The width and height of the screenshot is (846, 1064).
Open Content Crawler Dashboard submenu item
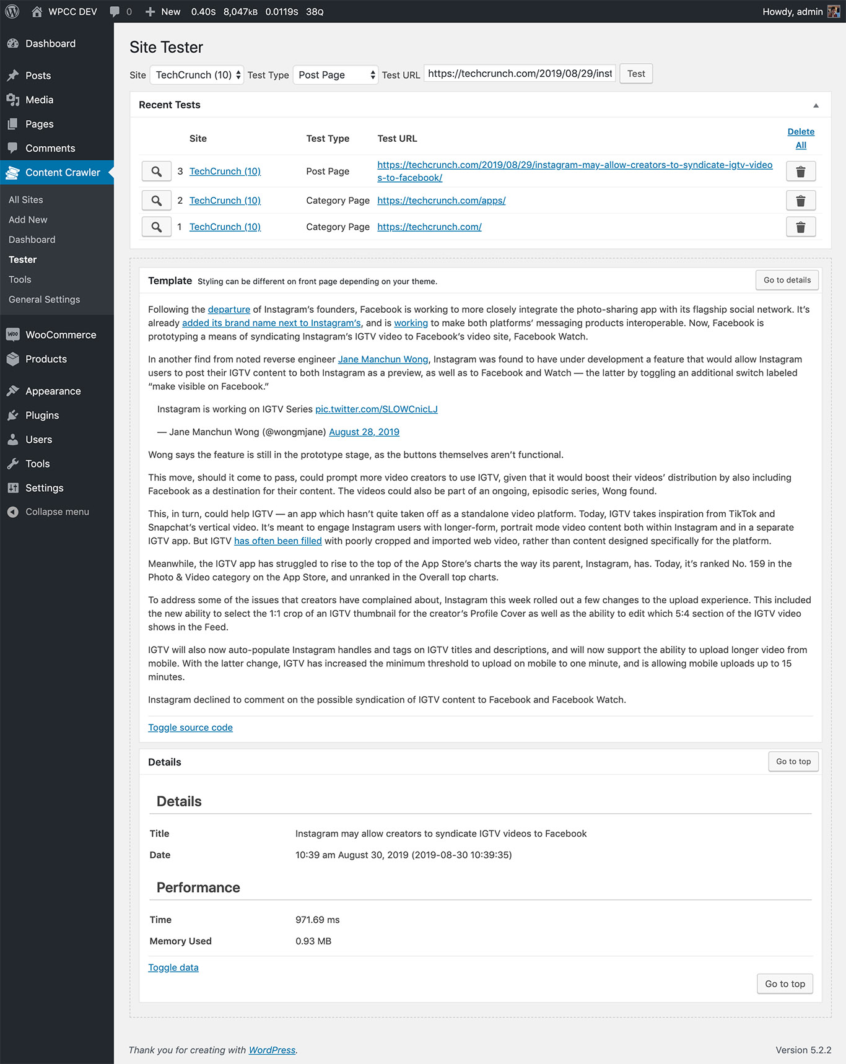click(x=32, y=239)
